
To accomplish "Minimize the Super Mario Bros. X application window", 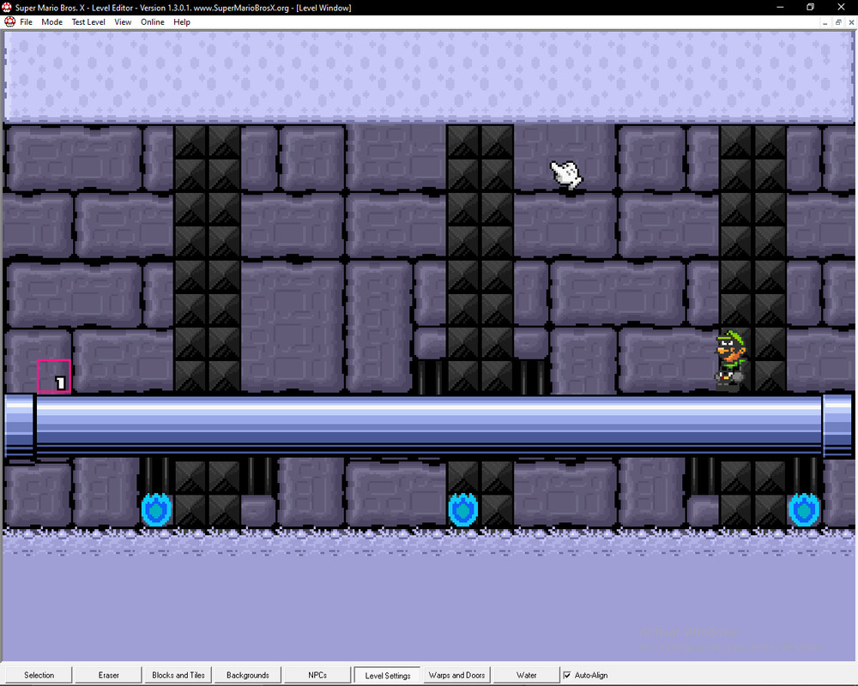I will coord(780,7).
